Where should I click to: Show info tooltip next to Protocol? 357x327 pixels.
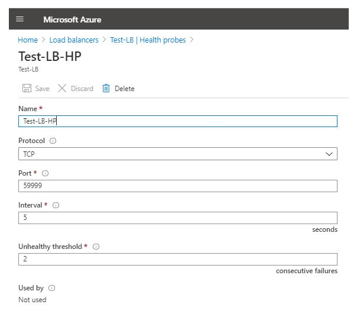[53, 141]
